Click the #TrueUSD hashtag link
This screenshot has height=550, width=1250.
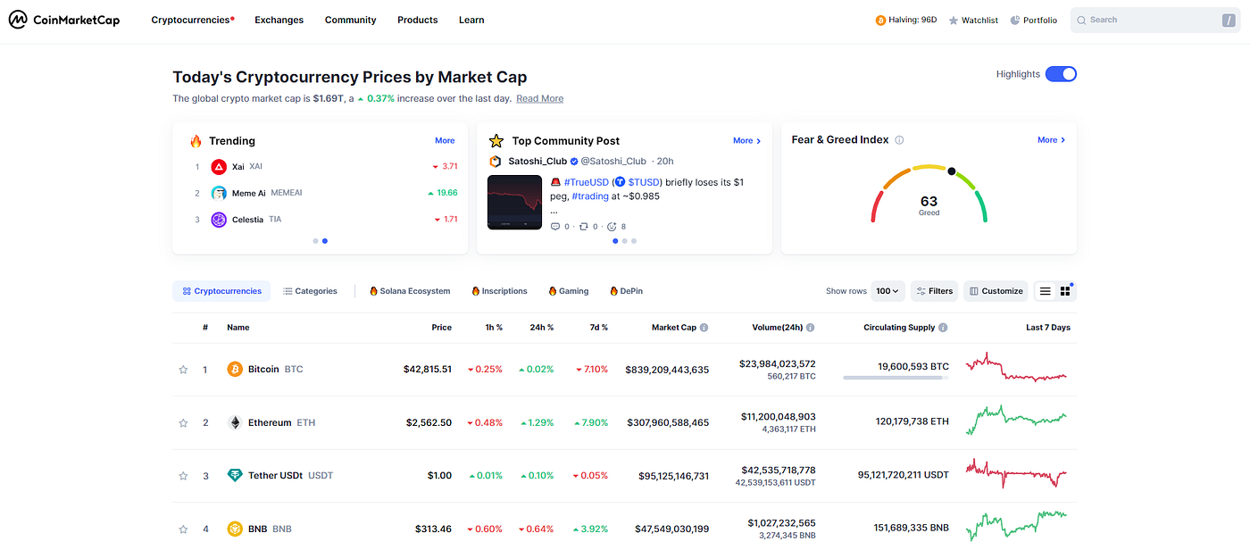pos(585,182)
